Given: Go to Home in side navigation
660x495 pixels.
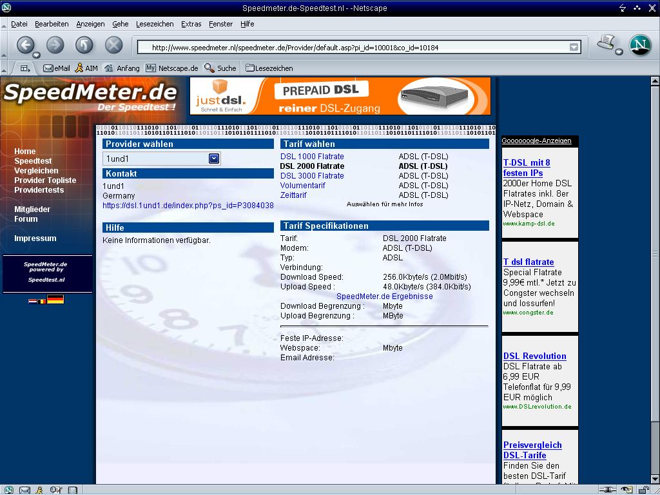Looking at the screenshot, I should pyautogui.click(x=25, y=151).
